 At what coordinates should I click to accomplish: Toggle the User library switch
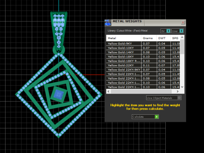(x=178, y=31)
